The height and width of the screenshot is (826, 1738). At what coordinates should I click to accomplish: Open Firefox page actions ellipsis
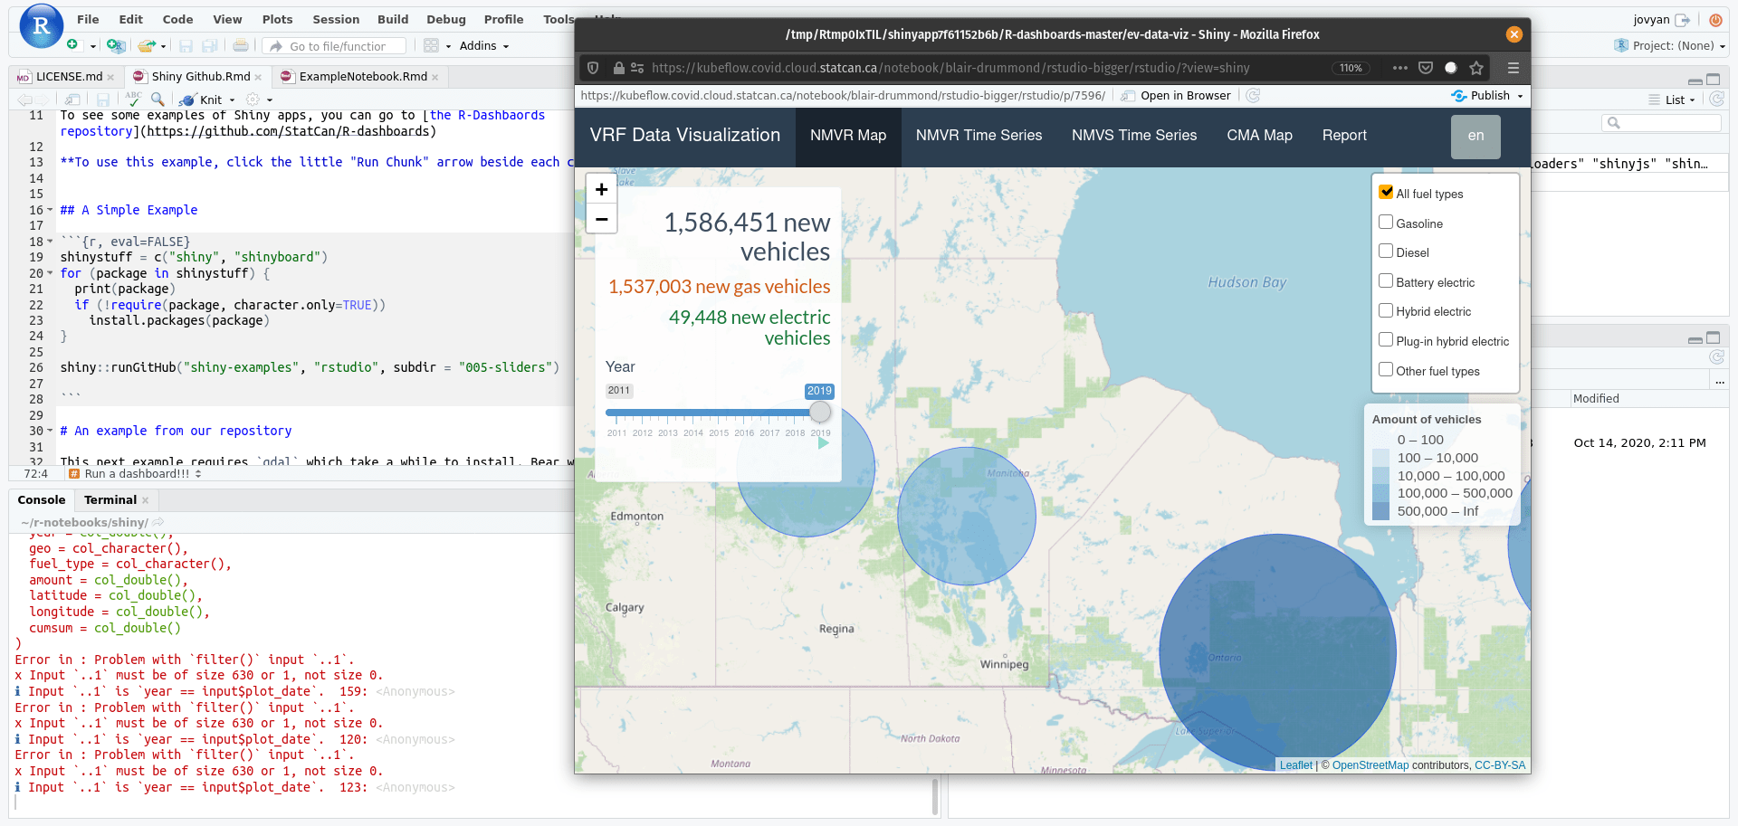[x=1400, y=68]
